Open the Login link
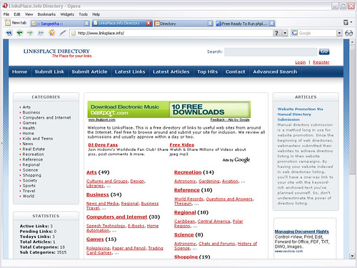Viewport: 357px width, 268px height. [x=300, y=62]
